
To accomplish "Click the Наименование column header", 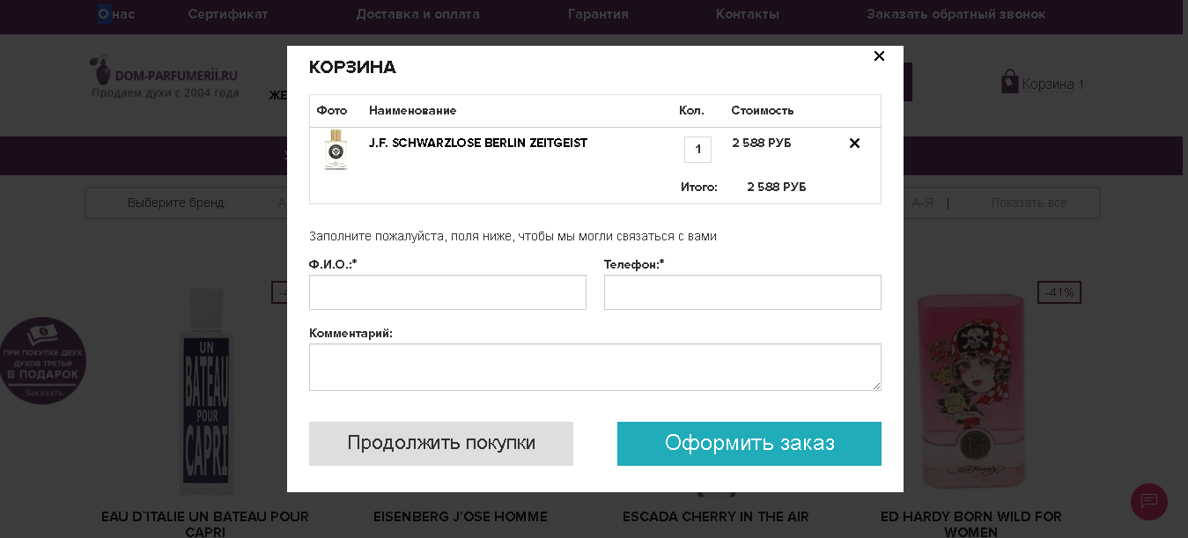I will [x=412, y=110].
